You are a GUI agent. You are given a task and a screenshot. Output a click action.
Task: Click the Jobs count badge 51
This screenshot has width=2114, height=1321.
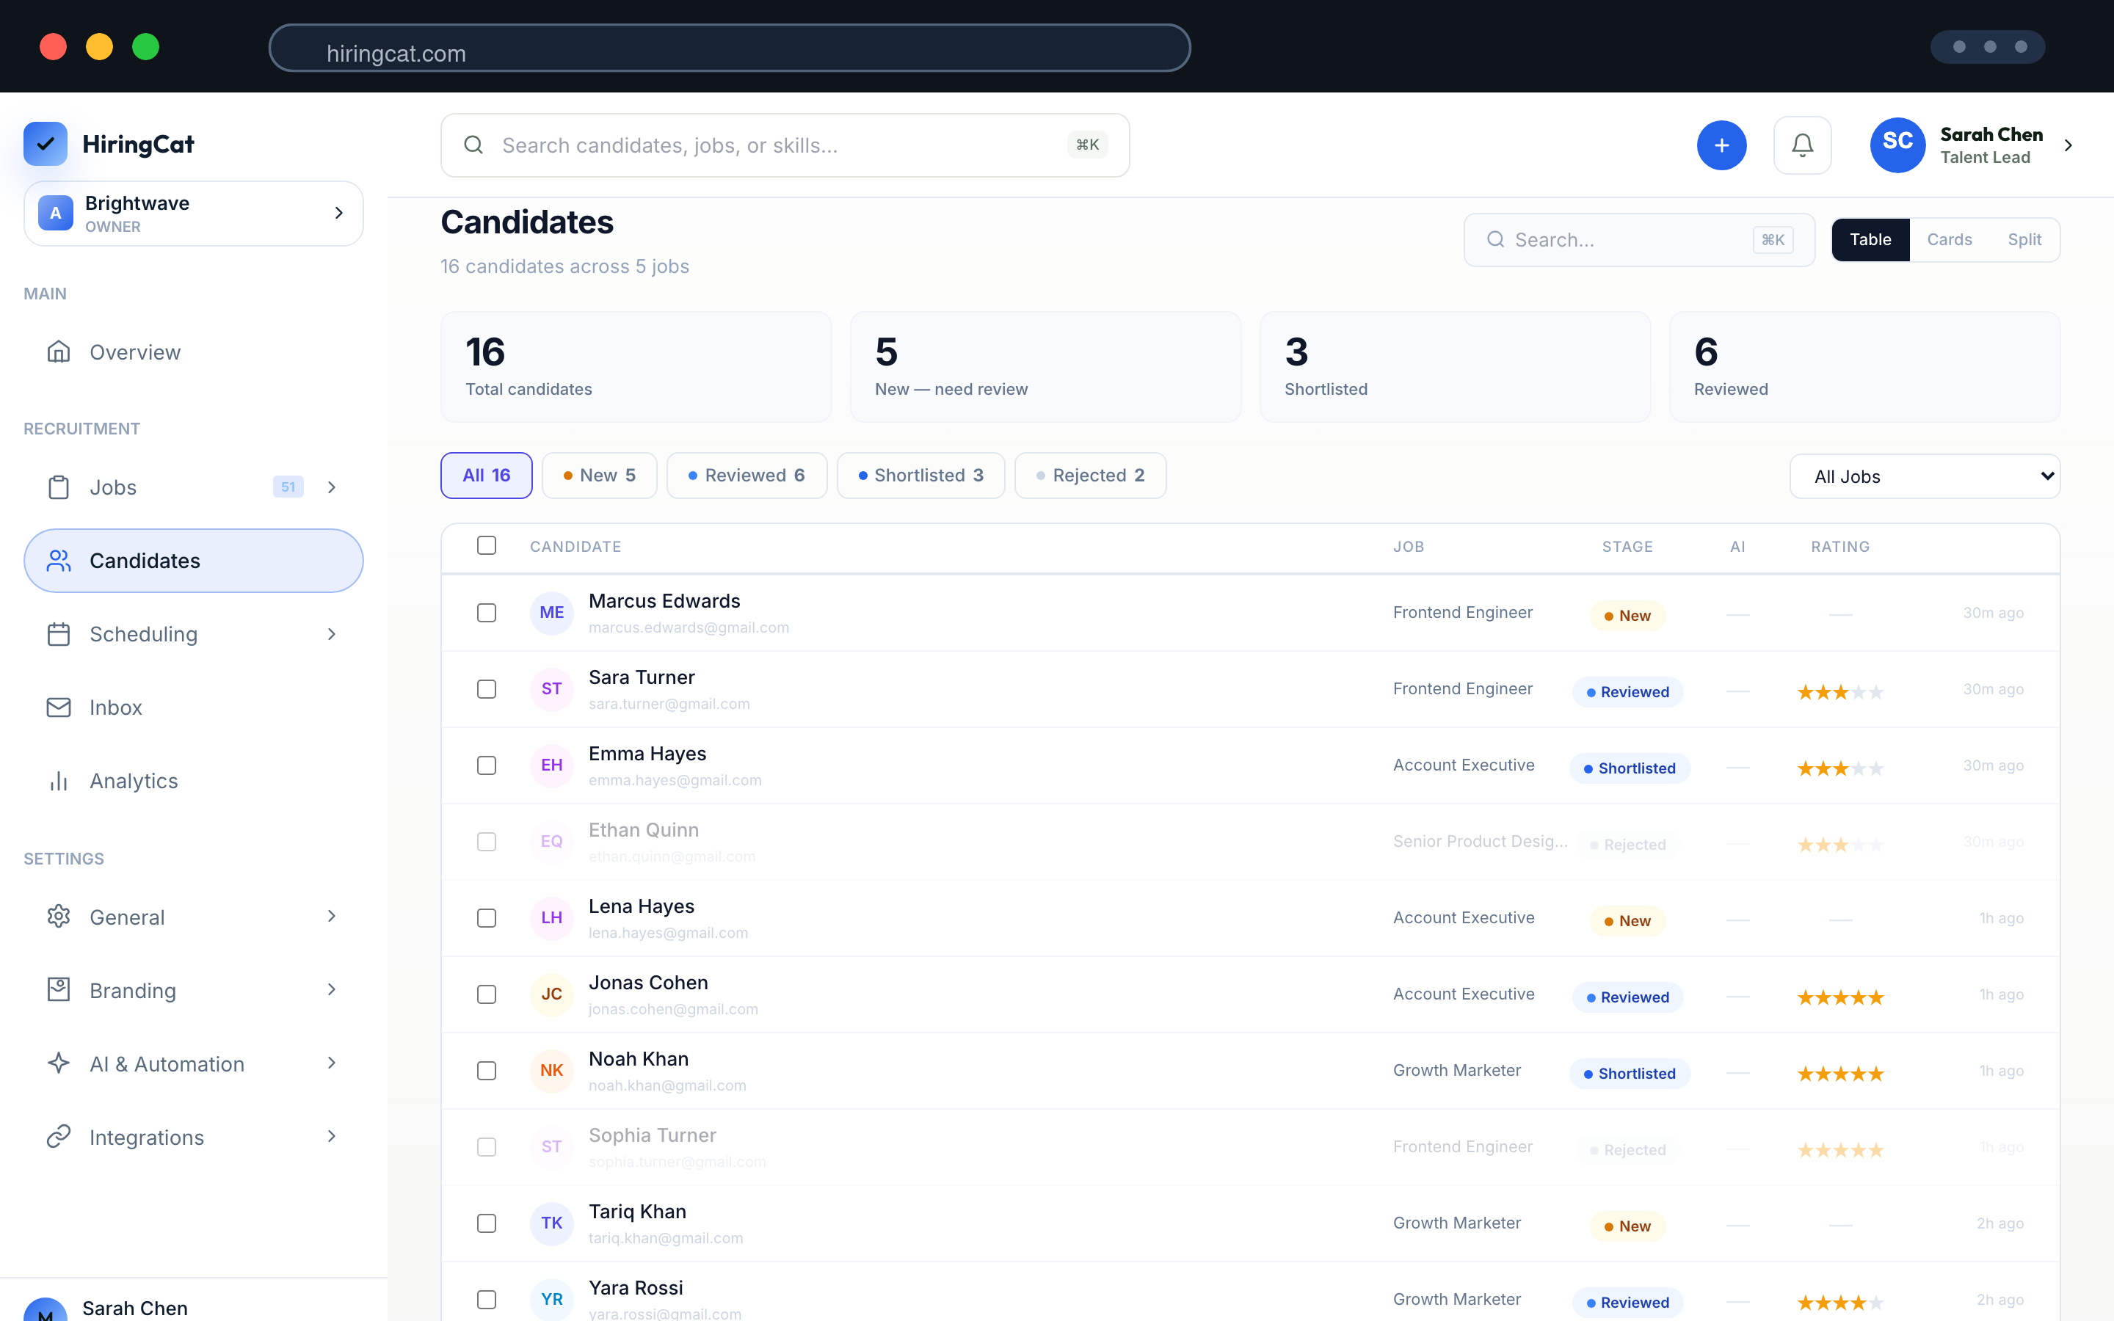[288, 487]
